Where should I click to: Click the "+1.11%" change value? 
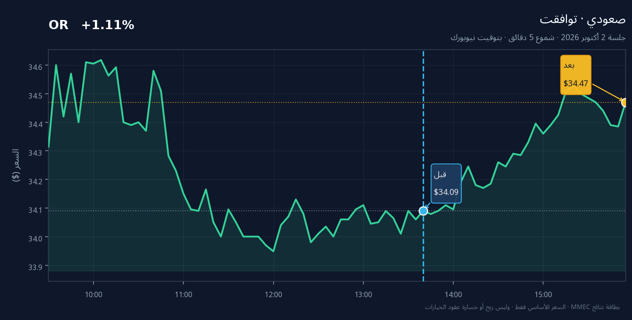tap(108, 25)
